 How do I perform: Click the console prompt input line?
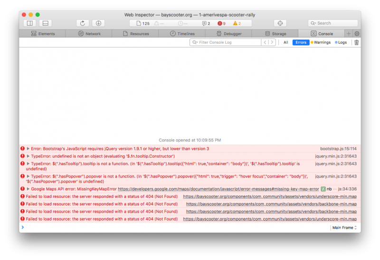coord(174,228)
